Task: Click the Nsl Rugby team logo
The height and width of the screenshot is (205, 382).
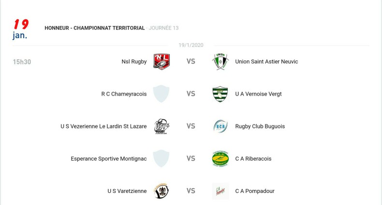Action: point(162,62)
